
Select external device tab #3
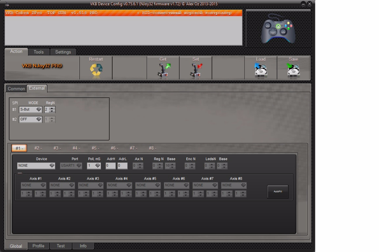pos(57,148)
